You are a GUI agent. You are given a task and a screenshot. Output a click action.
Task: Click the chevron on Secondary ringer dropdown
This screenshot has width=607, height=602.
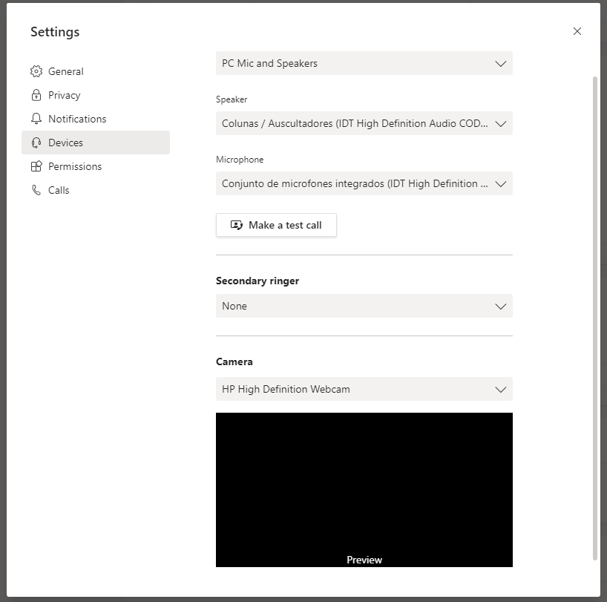pos(501,307)
